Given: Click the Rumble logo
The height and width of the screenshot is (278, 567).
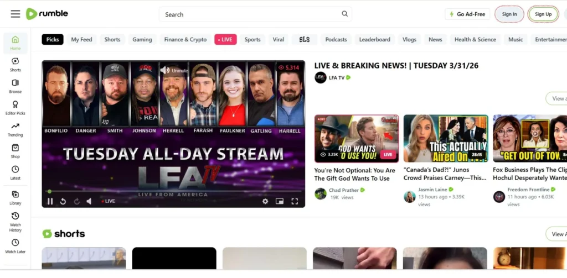Looking at the screenshot, I should [x=47, y=14].
